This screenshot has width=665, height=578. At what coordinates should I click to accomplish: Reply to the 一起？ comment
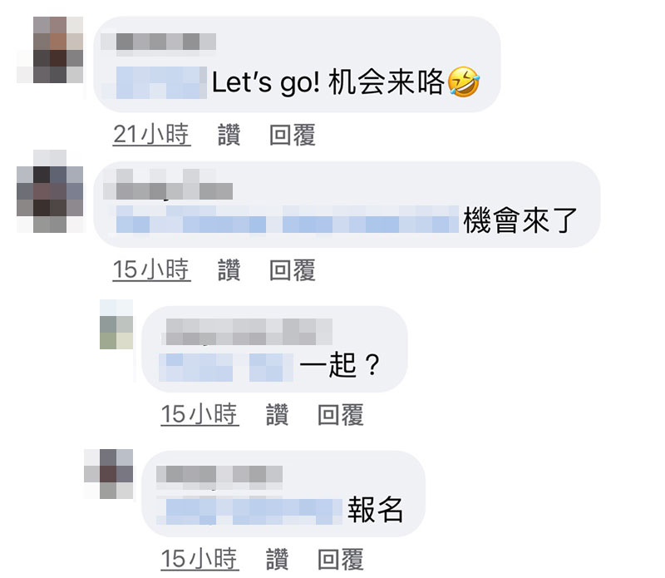point(341,415)
